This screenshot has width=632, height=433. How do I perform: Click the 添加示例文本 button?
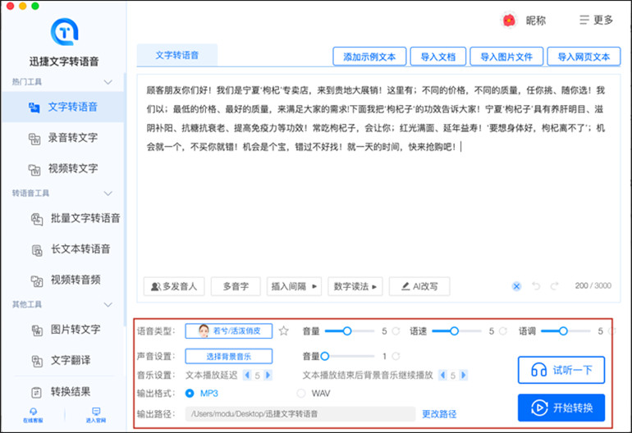(x=369, y=57)
